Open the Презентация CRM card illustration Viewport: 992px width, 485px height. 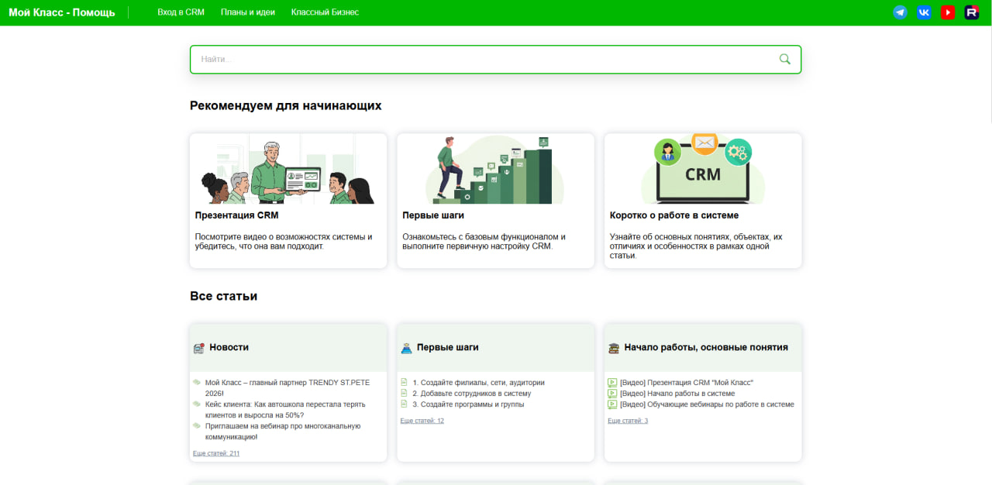click(288, 169)
